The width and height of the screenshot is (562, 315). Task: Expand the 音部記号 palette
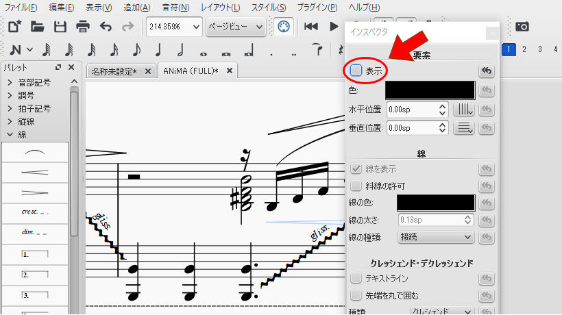(x=10, y=83)
